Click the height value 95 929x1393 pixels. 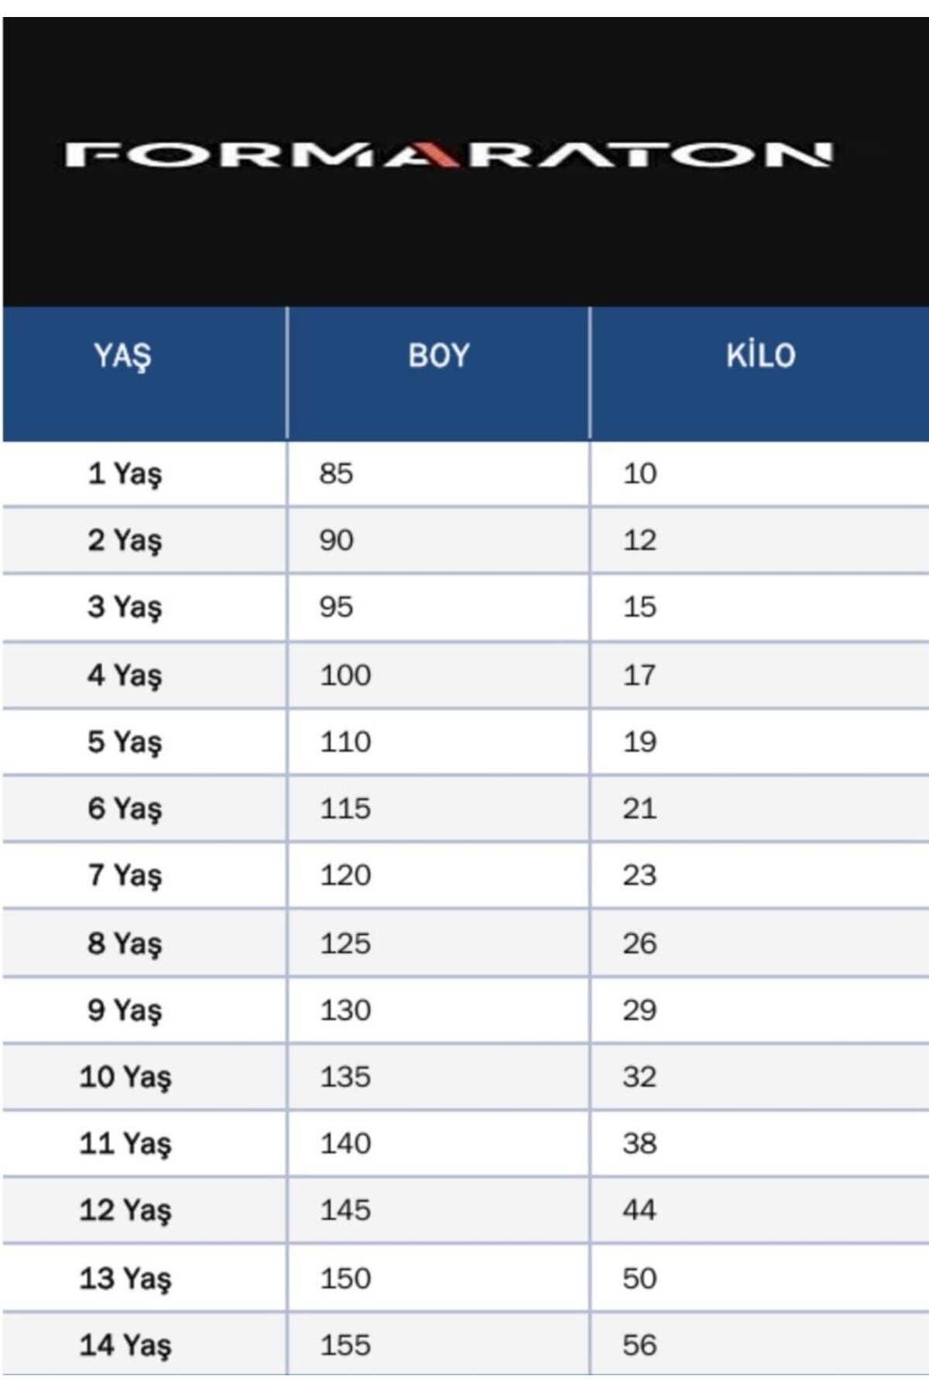tap(336, 607)
